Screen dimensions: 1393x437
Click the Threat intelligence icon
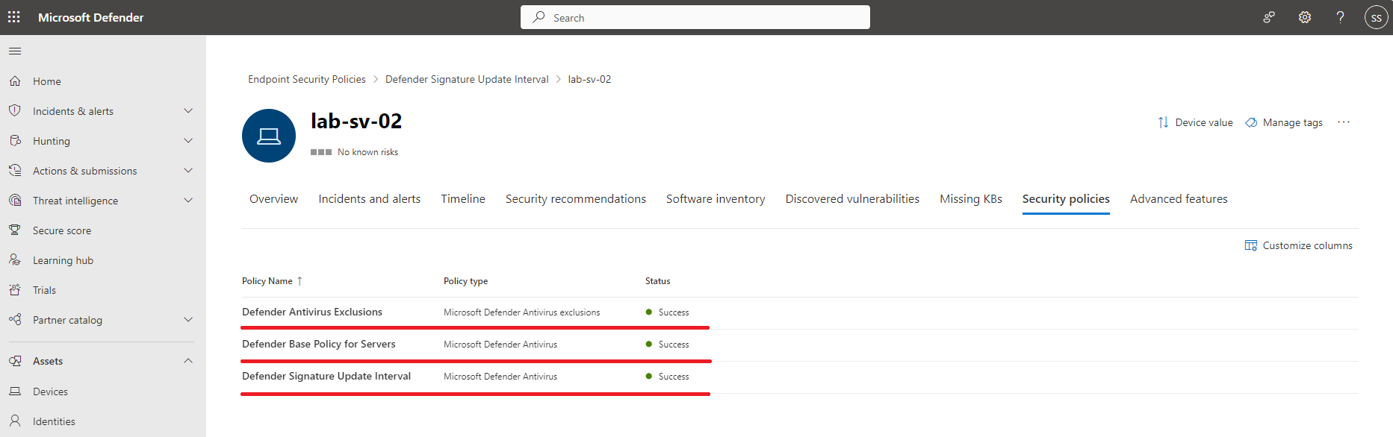coord(15,200)
